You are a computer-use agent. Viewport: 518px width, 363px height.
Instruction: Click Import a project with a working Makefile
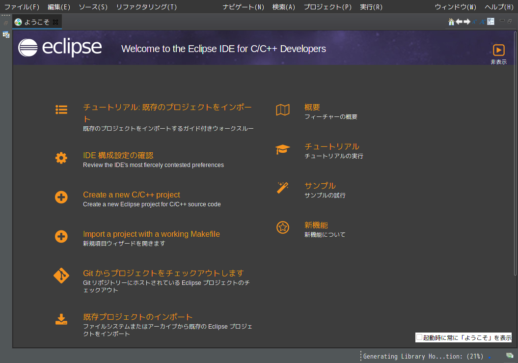click(151, 234)
